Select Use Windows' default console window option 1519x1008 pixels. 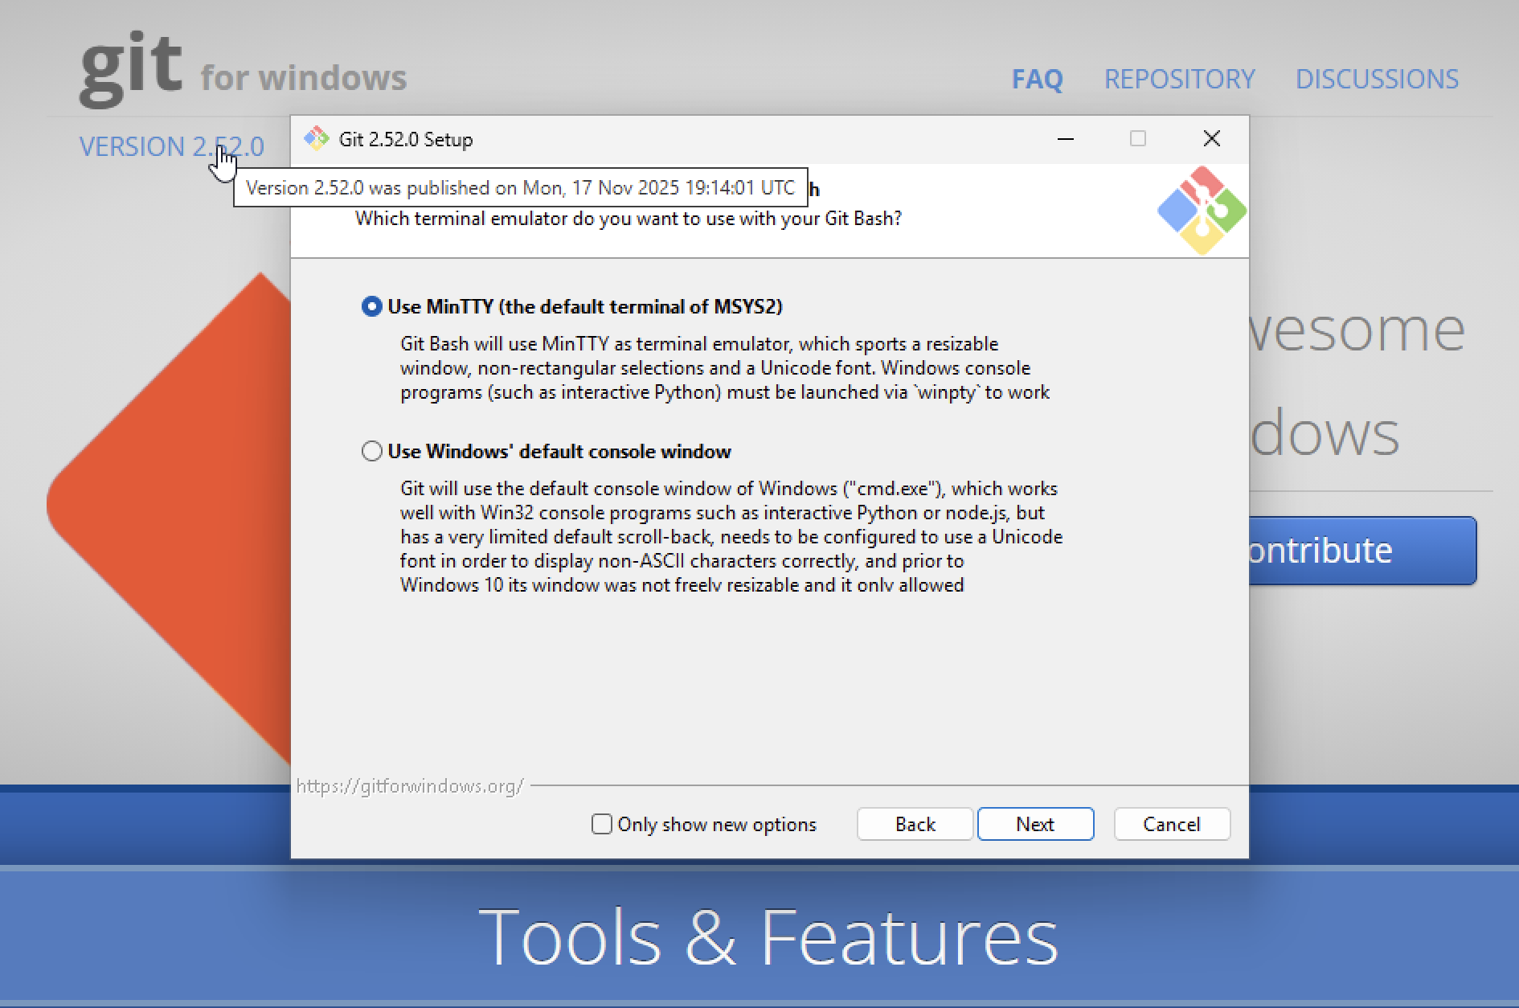(371, 451)
